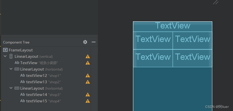This screenshot has height=111, width=233.
Task: Open the Component Tree settings gear
Action: (85, 42)
